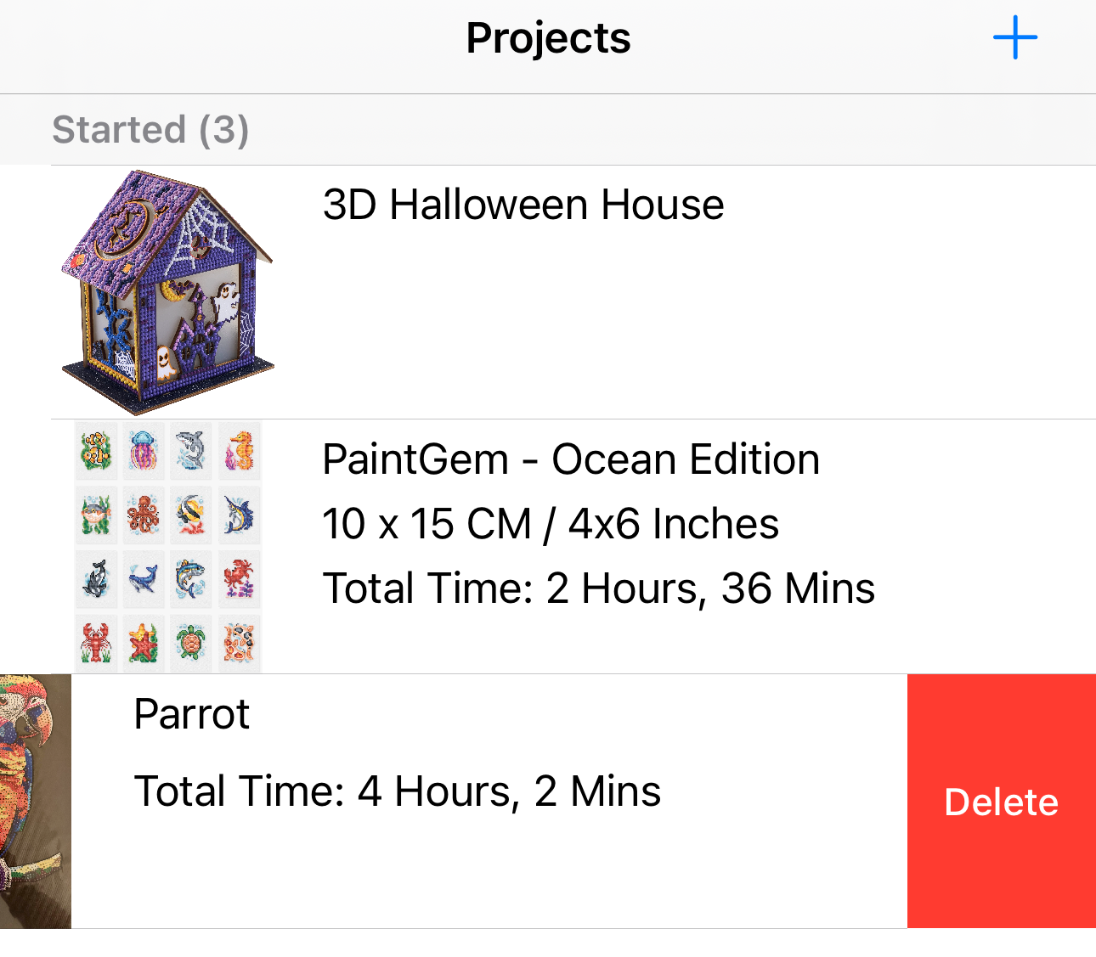Click the red lobster tile in Ocean thumbnail
This screenshot has height=957, width=1096.
click(x=96, y=642)
